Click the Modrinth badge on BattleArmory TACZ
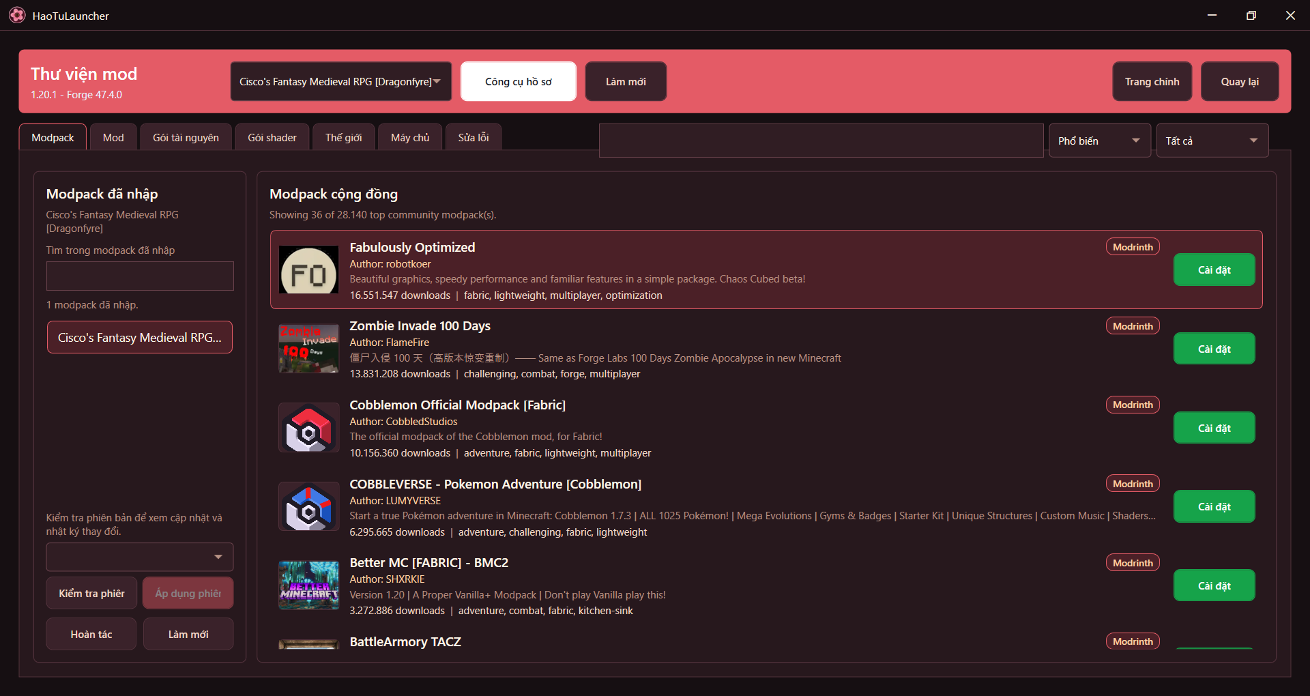 (x=1133, y=641)
